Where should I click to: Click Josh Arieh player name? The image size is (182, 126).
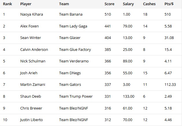(29, 73)
